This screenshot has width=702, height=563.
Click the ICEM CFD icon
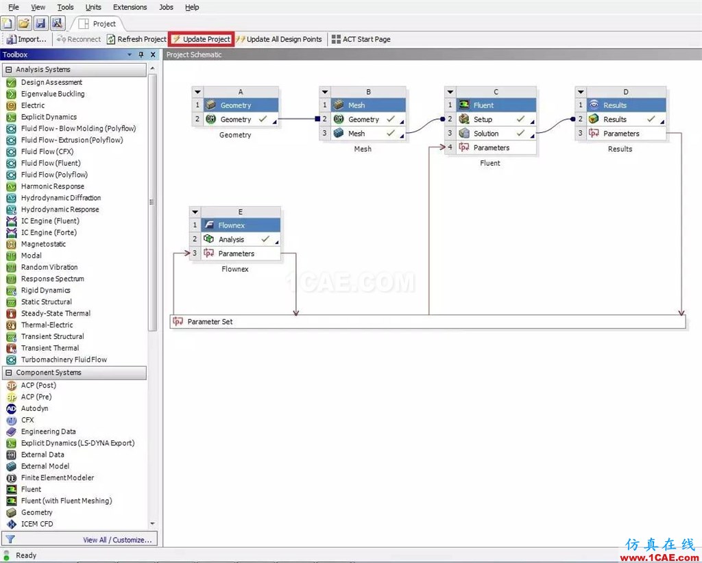pos(11,524)
